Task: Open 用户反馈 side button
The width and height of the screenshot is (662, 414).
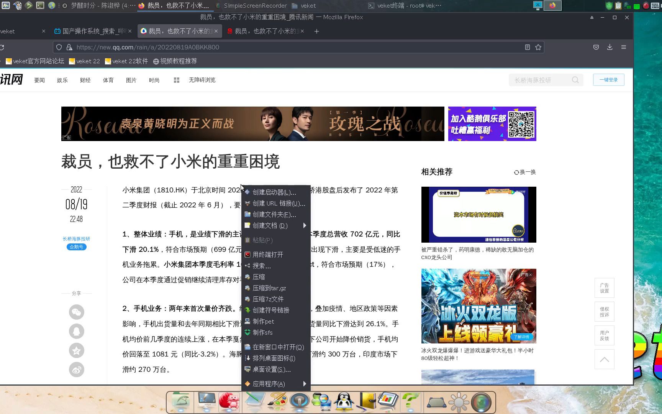Action: point(605,335)
